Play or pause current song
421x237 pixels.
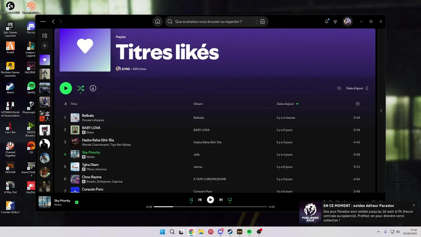[210, 199]
